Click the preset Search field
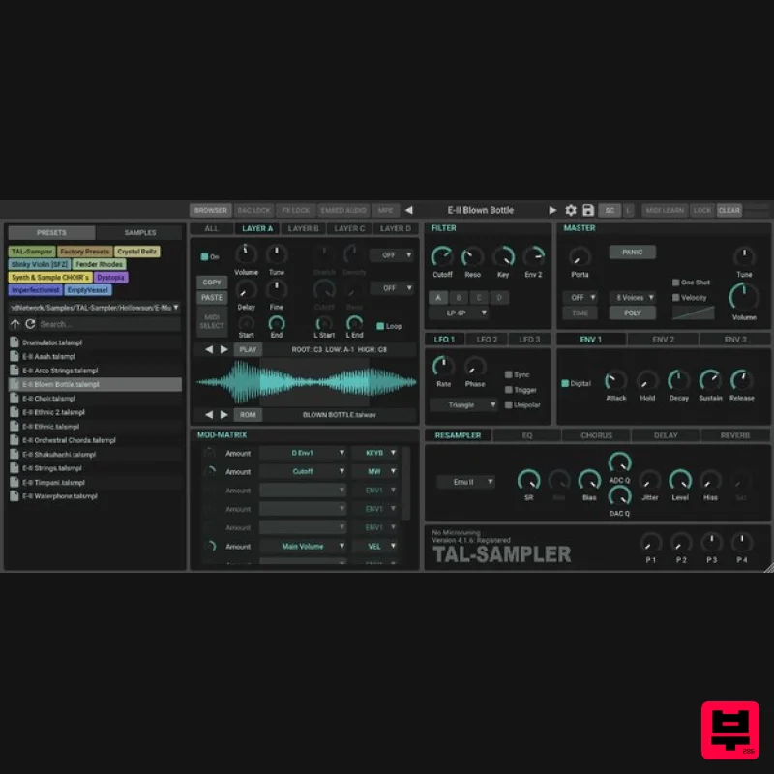The image size is (774, 774). click(106, 324)
